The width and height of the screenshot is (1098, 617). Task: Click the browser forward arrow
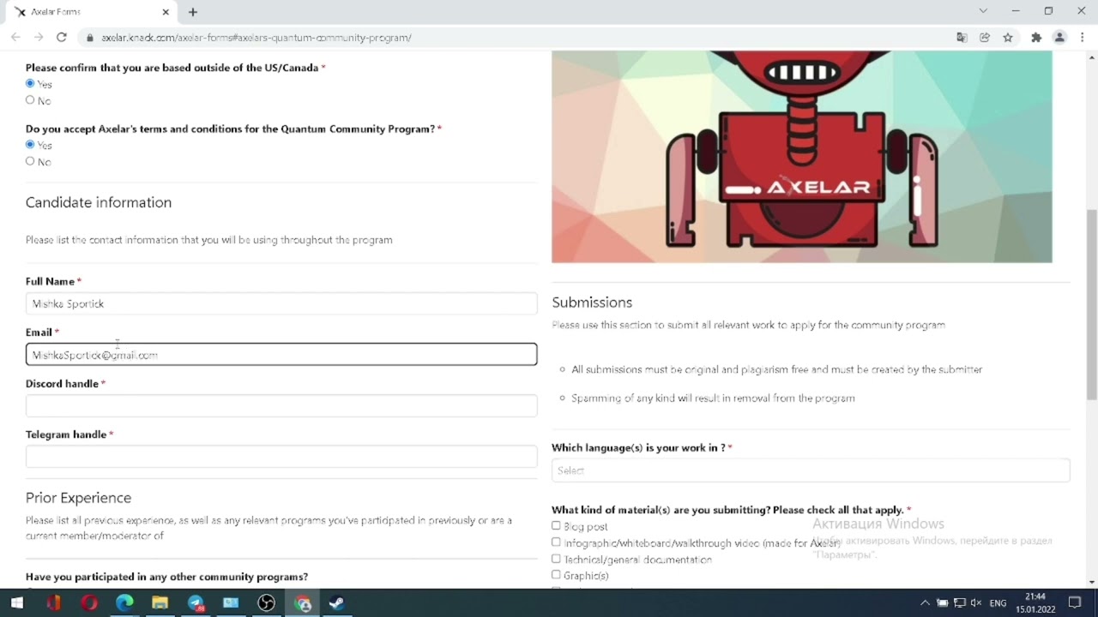click(x=39, y=37)
